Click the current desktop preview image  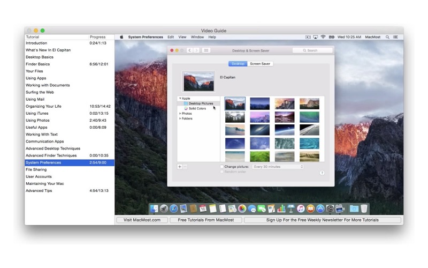coord(198,81)
